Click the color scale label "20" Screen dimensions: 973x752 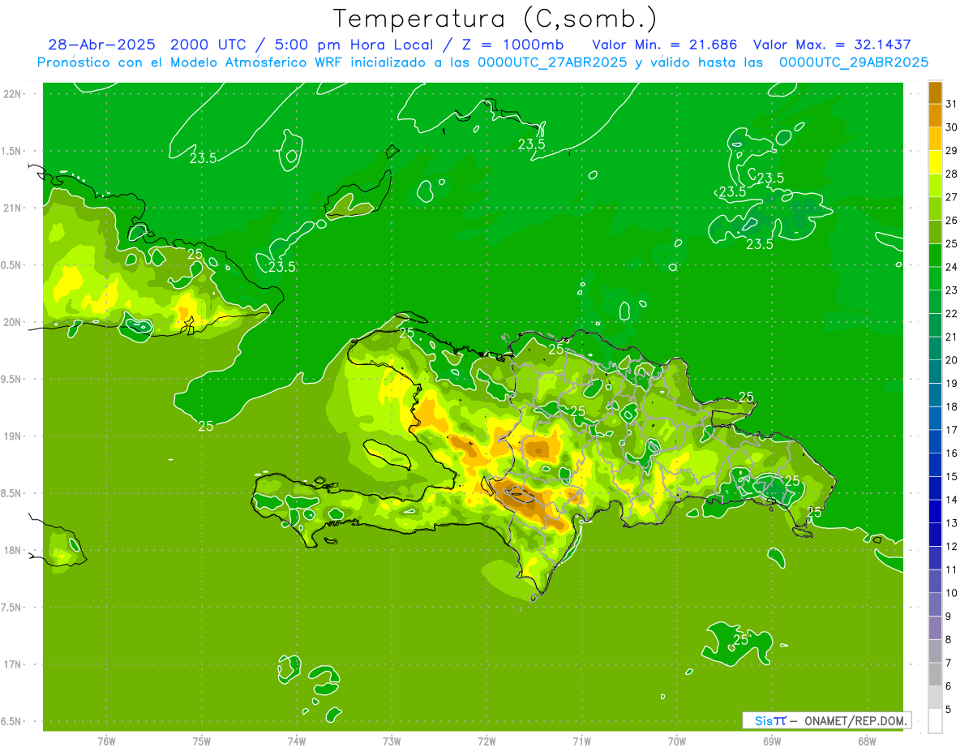coord(952,360)
